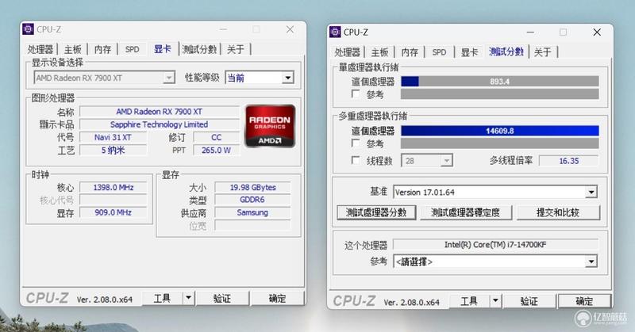Image resolution: width=635 pixels, height=332 pixels.
Task: Open SPD tab in left CPU-Z window
Action: [x=133, y=49]
